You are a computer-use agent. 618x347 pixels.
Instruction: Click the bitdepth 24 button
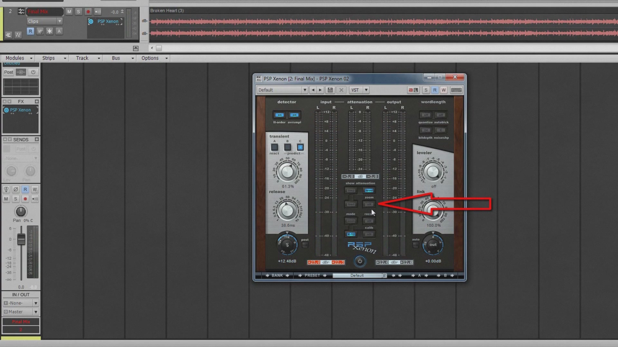426,130
